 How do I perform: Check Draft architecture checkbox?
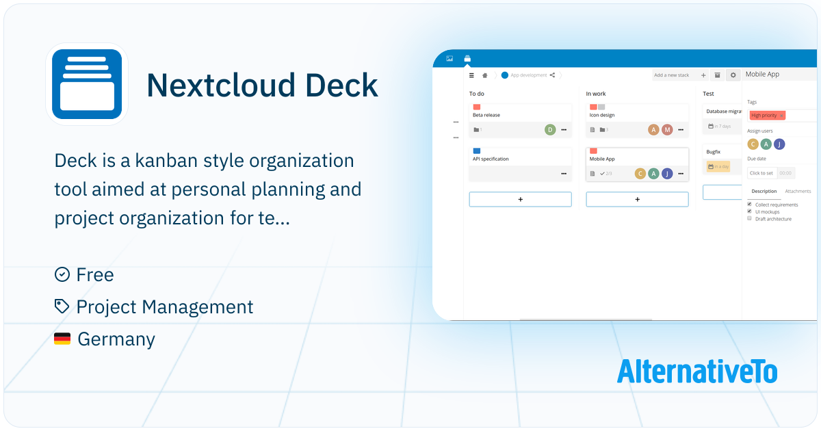coord(750,218)
